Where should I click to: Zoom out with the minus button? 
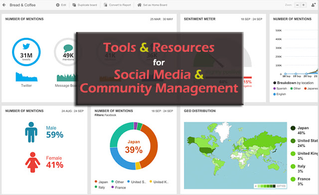pos(297,5)
